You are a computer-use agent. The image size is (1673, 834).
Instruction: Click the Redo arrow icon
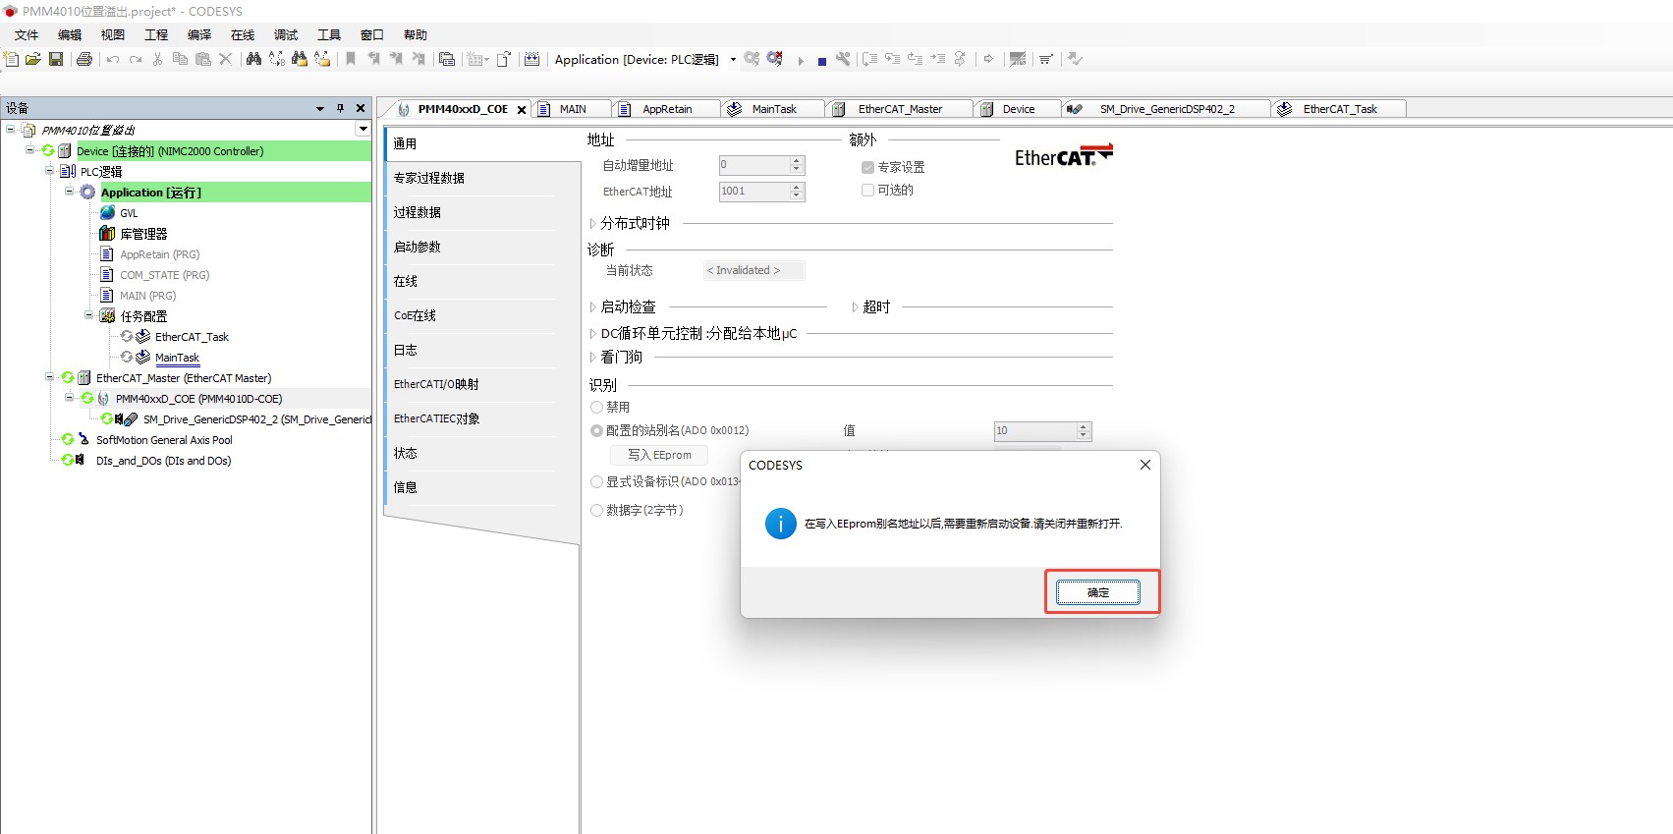tap(136, 59)
